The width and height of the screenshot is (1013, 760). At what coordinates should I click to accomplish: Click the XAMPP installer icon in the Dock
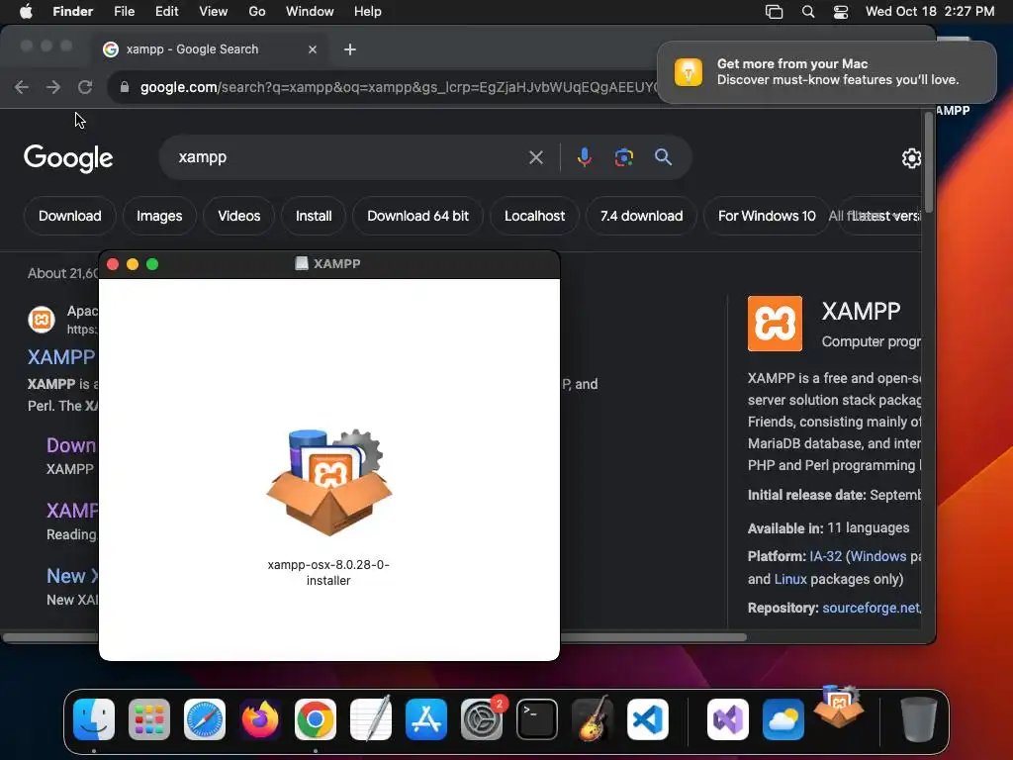839,707
